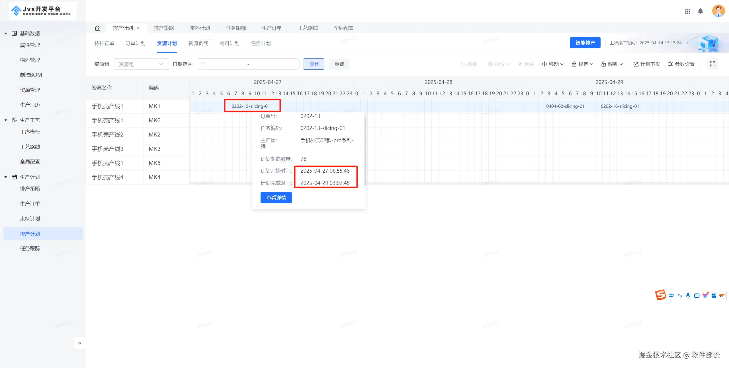Click the 智能排产 button
Viewport: 729px width, 368px height.
[x=585, y=43]
